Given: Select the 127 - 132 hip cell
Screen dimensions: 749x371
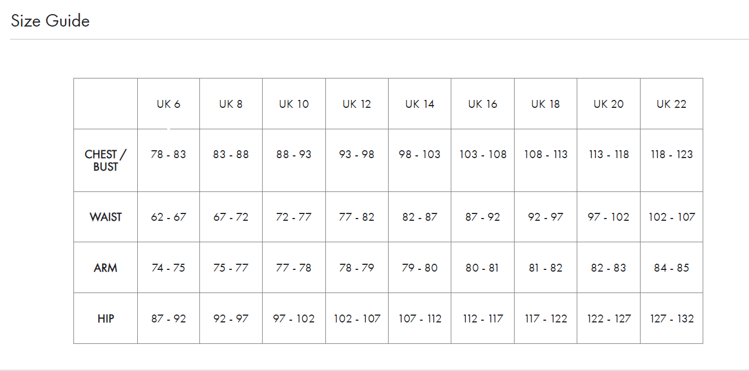Looking at the screenshot, I should [x=672, y=318].
